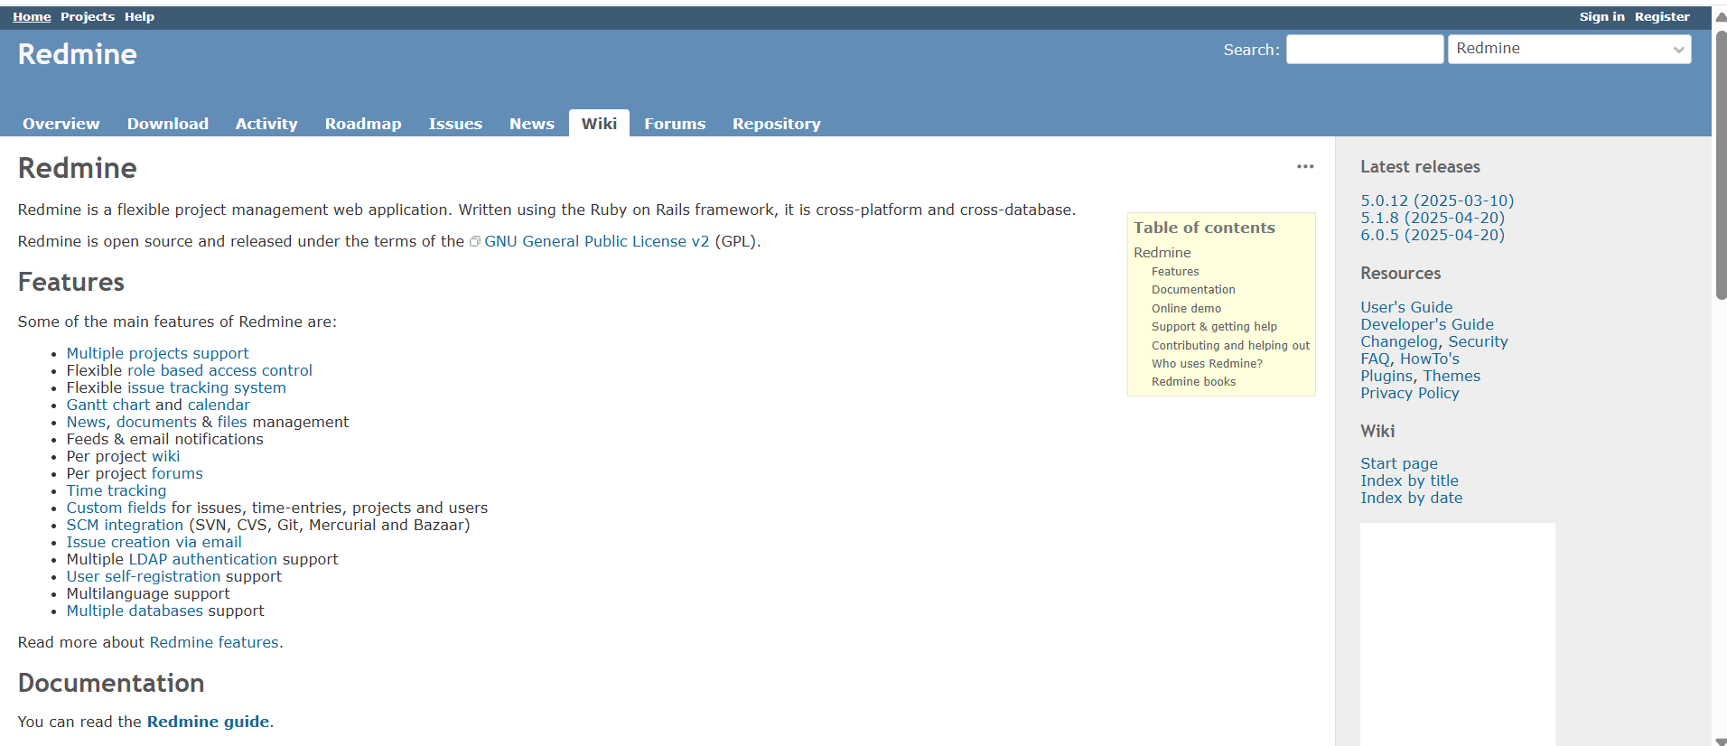Open the documents feature link
This screenshot has height=746, width=1727.
pos(156,422)
